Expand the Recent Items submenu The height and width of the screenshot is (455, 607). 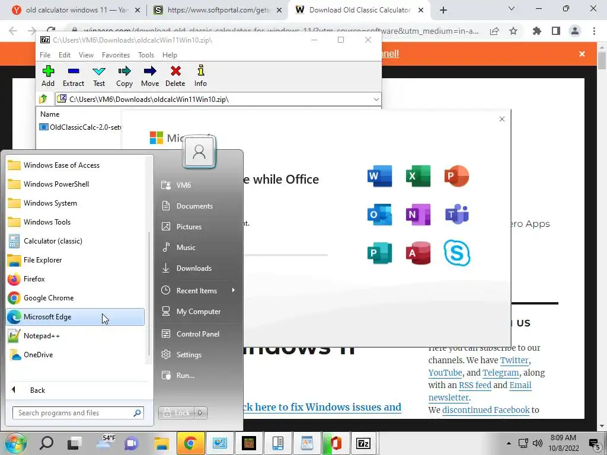pos(199,290)
